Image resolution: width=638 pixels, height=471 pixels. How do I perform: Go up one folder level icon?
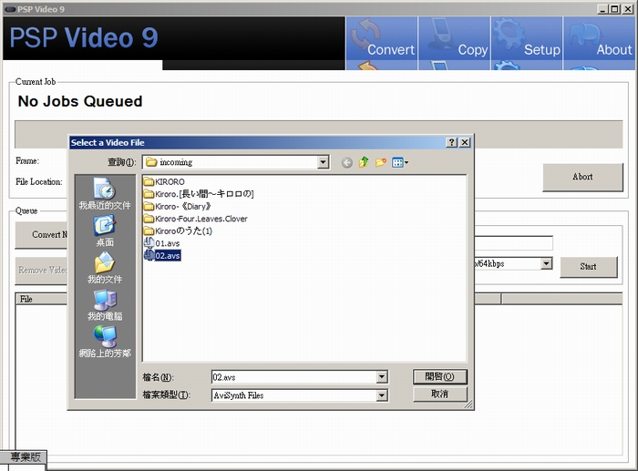click(x=364, y=162)
